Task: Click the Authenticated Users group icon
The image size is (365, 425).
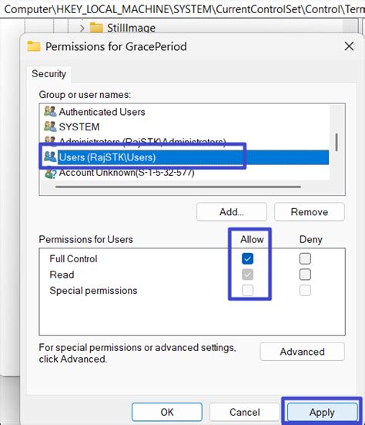Action: pyautogui.click(x=50, y=111)
